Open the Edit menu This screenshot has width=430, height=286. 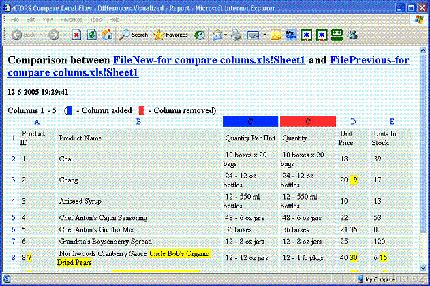pyautogui.click(x=31, y=20)
